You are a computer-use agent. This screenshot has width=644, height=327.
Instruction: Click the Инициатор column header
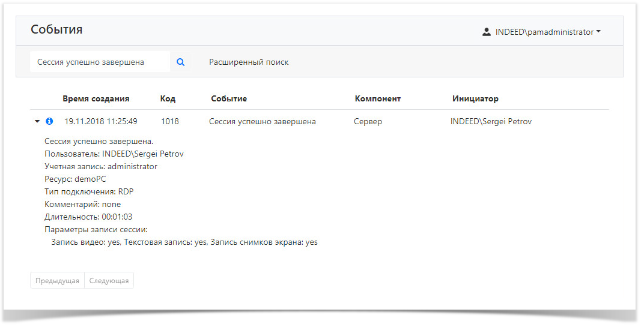tap(475, 98)
